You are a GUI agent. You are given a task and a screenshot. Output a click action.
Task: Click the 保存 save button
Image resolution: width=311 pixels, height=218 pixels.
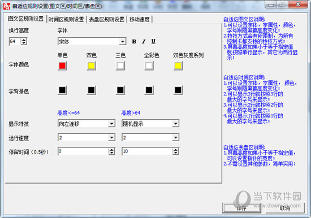(241, 208)
